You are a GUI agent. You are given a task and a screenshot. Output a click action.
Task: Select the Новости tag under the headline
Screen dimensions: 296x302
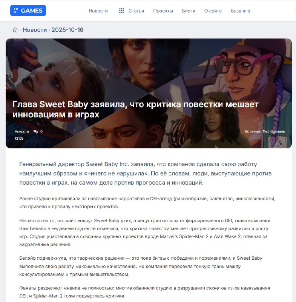[22, 131]
